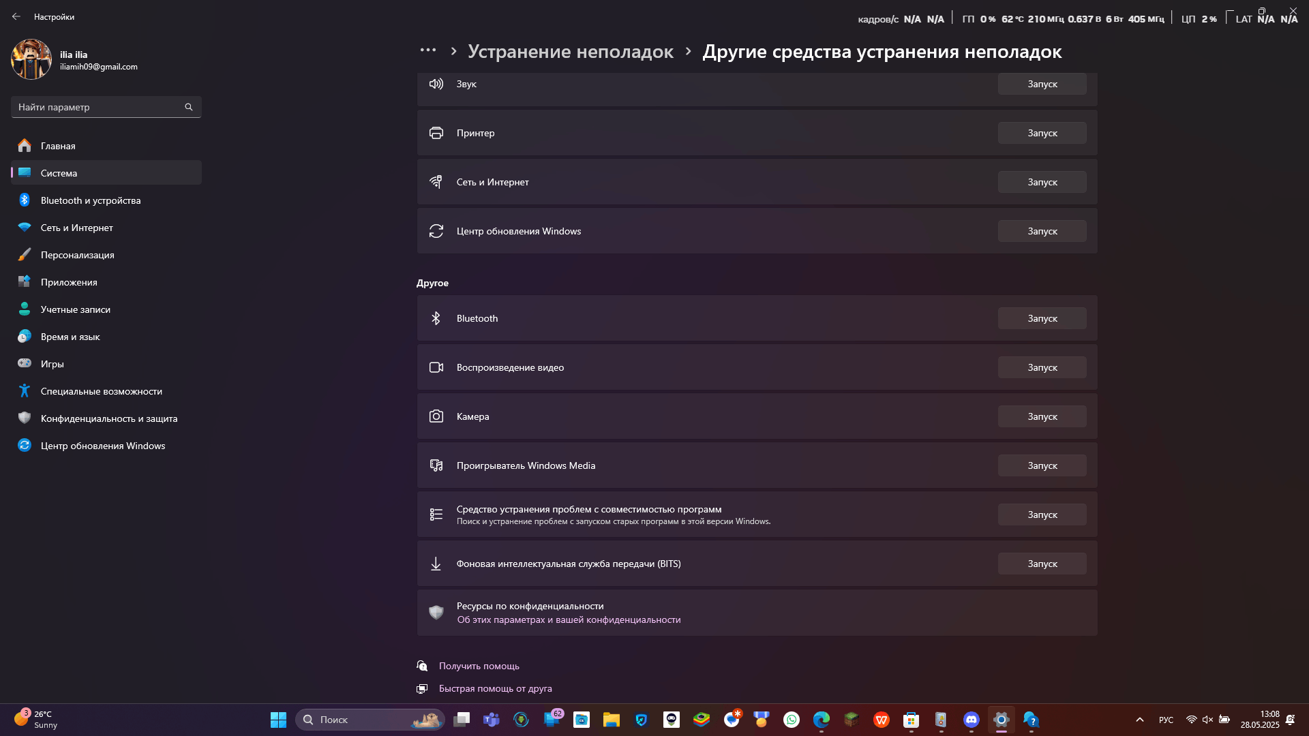Open Bluetooth и устройства settings section
Image resolution: width=1309 pixels, height=736 pixels.
point(91,200)
